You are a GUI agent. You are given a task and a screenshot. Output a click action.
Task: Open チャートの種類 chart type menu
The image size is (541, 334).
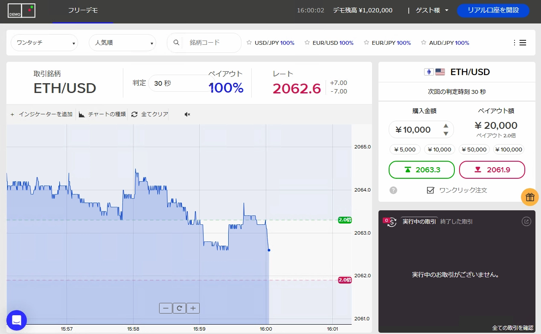pos(102,114)
